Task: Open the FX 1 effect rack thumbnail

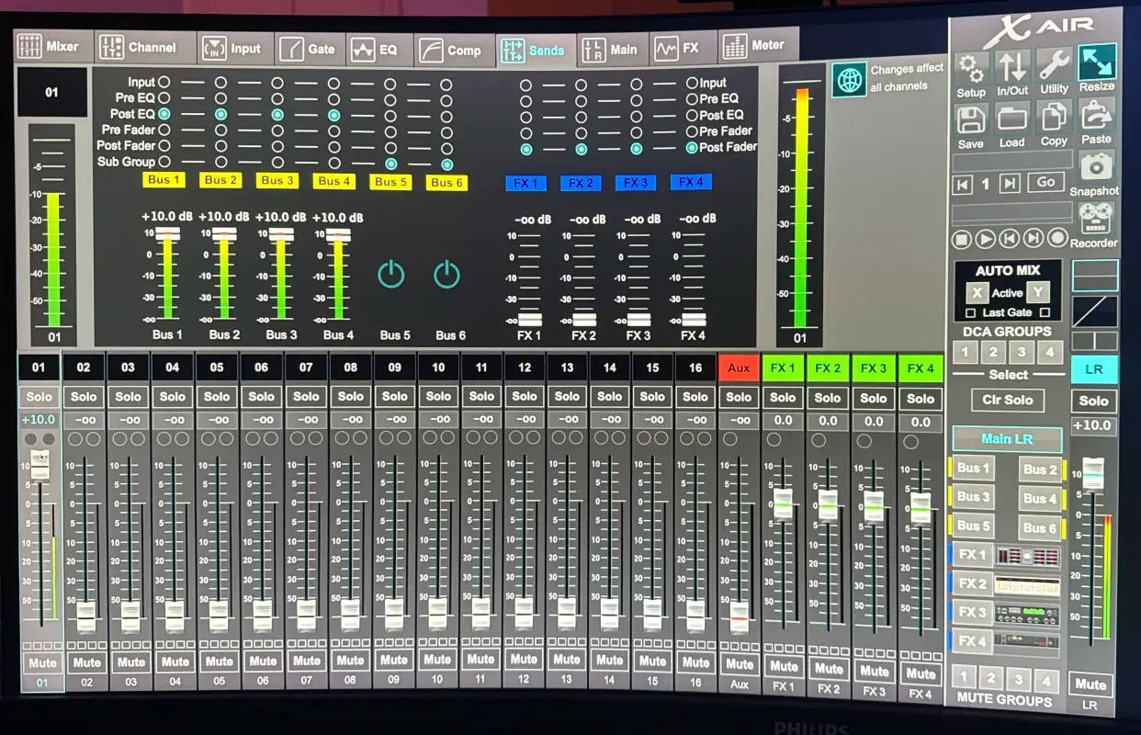Action: (x=1028, y=557)
